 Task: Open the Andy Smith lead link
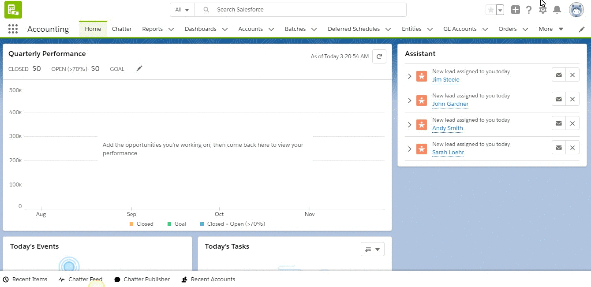447,128
